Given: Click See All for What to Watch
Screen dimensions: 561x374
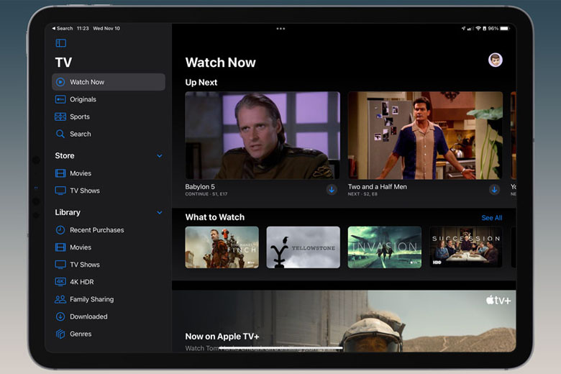Looking at the screenshot, I should coord(491,218).
